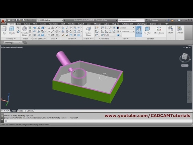Screen dimensions: 193x145
Task: Switch to the Solid ribbon tab
Action: click(19, 24)
